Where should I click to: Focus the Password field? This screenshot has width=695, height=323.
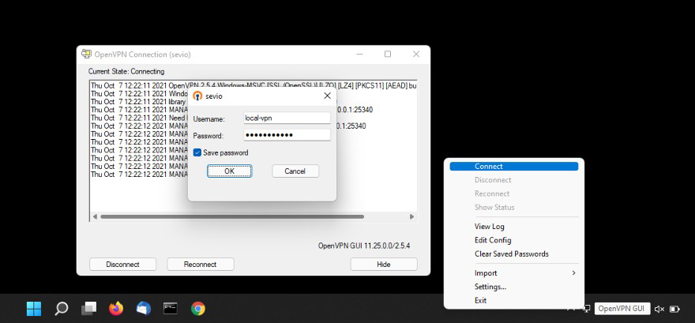tap(287, 135)
